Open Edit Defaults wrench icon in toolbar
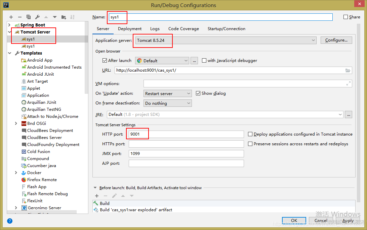367x230 pixels. pos(37,17)
